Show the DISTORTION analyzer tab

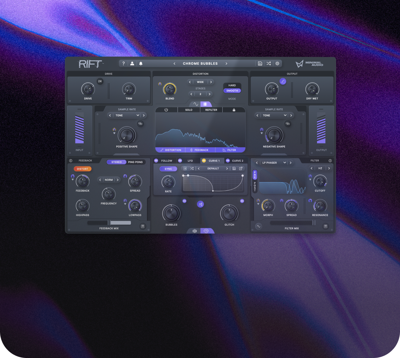pyautogui.click(x=171, y=150)
